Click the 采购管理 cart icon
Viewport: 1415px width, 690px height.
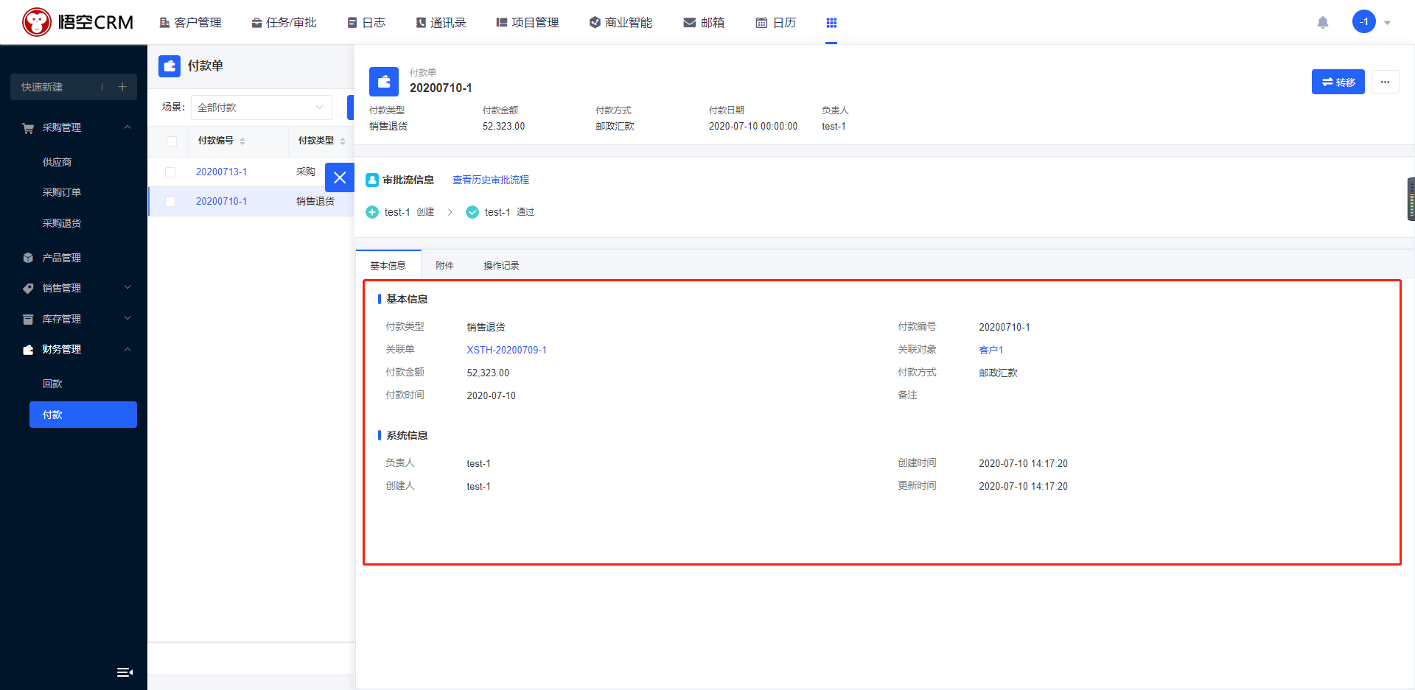click(x=28, y=128)
